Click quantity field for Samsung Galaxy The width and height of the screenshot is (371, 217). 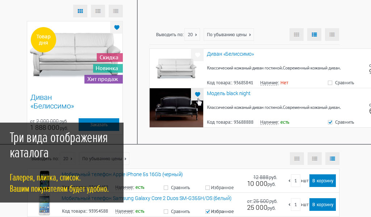[x=296, y=205]
